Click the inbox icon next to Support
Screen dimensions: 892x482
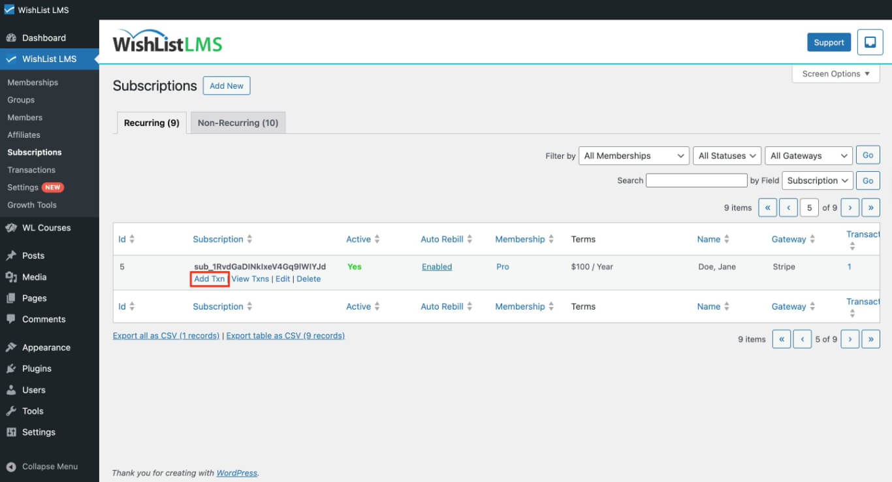870,42
